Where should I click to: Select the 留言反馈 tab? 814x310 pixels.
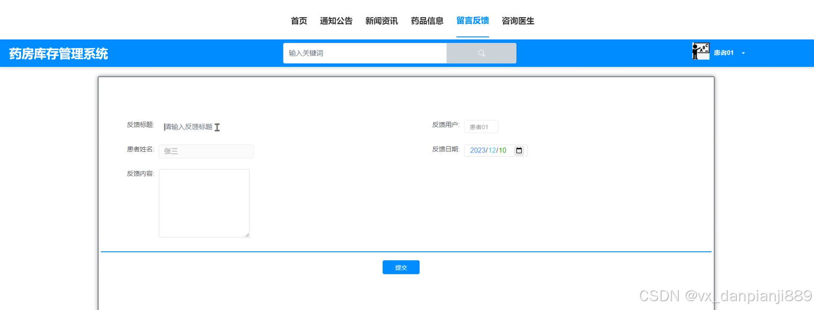pos(472,21)
